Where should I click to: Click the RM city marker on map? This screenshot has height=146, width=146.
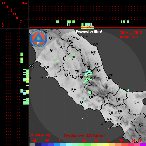tap(74, 91)
